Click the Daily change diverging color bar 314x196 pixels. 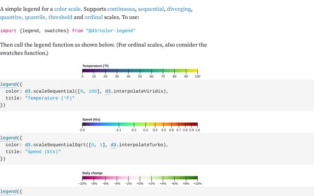(140, 178)
